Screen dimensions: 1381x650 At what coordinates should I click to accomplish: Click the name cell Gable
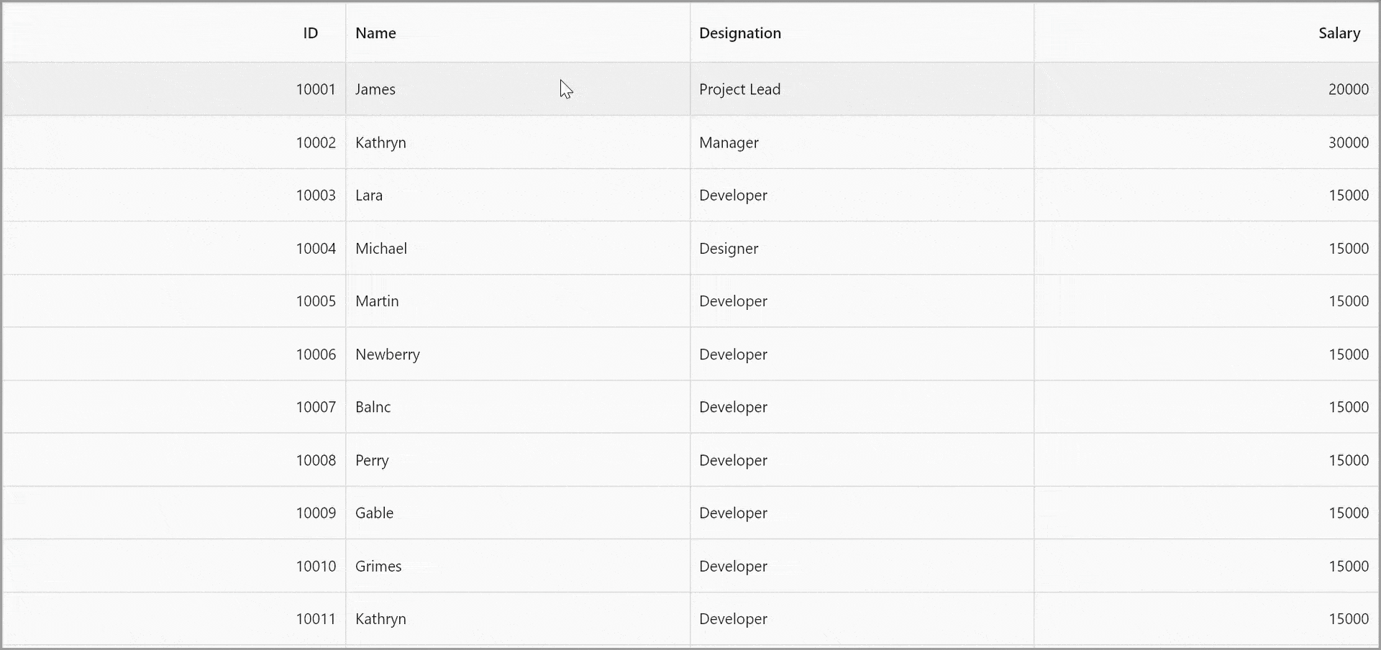tap(375, 513)
